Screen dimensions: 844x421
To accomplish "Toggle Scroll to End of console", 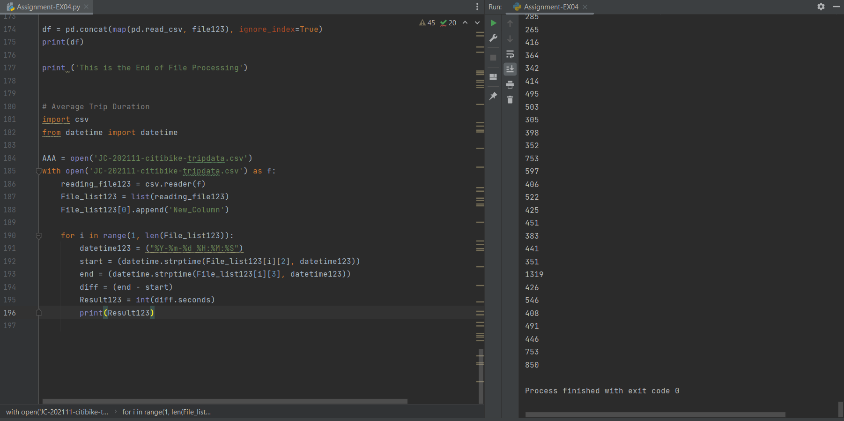I will click(510, 69).
